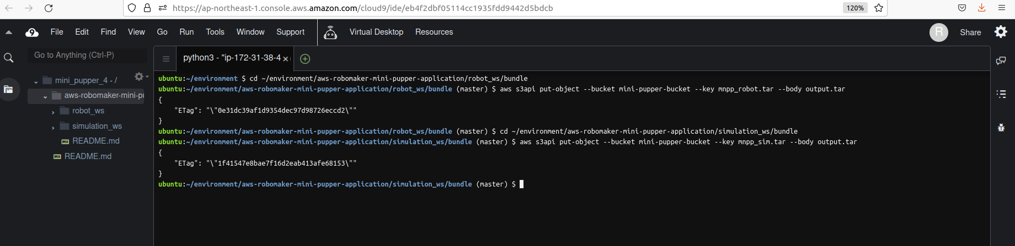Add new tab with plus icon
Viewport: 1015px width, 246px height.
(305, 59)
